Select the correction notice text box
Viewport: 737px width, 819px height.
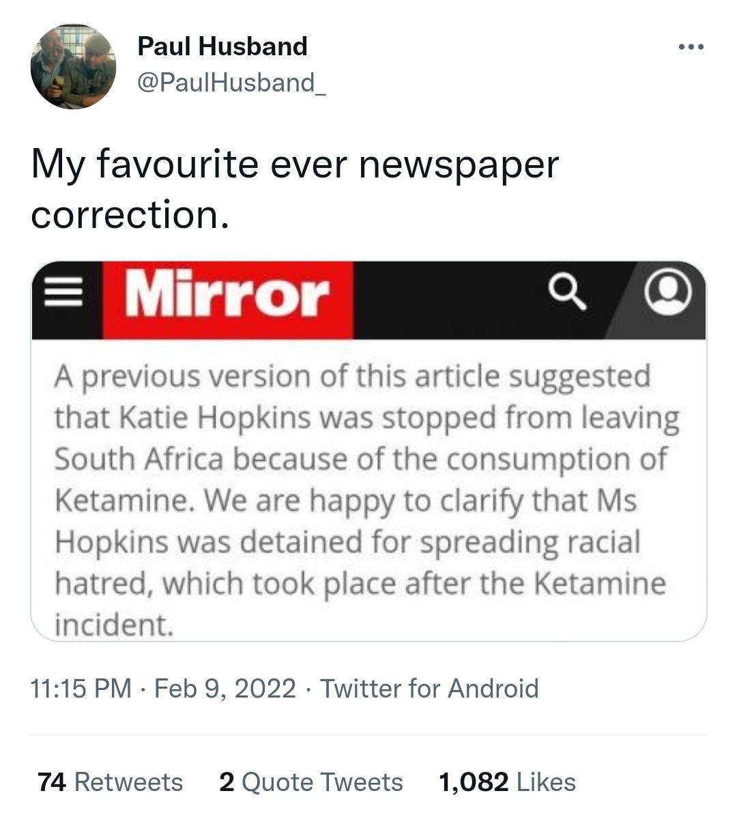pyautogui.click(x=369, y=495)
